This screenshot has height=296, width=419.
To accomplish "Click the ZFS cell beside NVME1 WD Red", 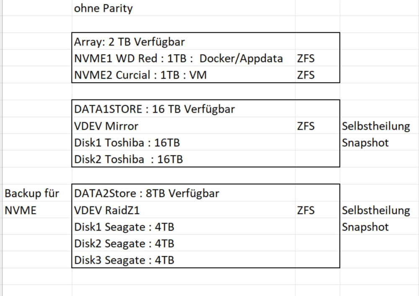I will 318,58.
